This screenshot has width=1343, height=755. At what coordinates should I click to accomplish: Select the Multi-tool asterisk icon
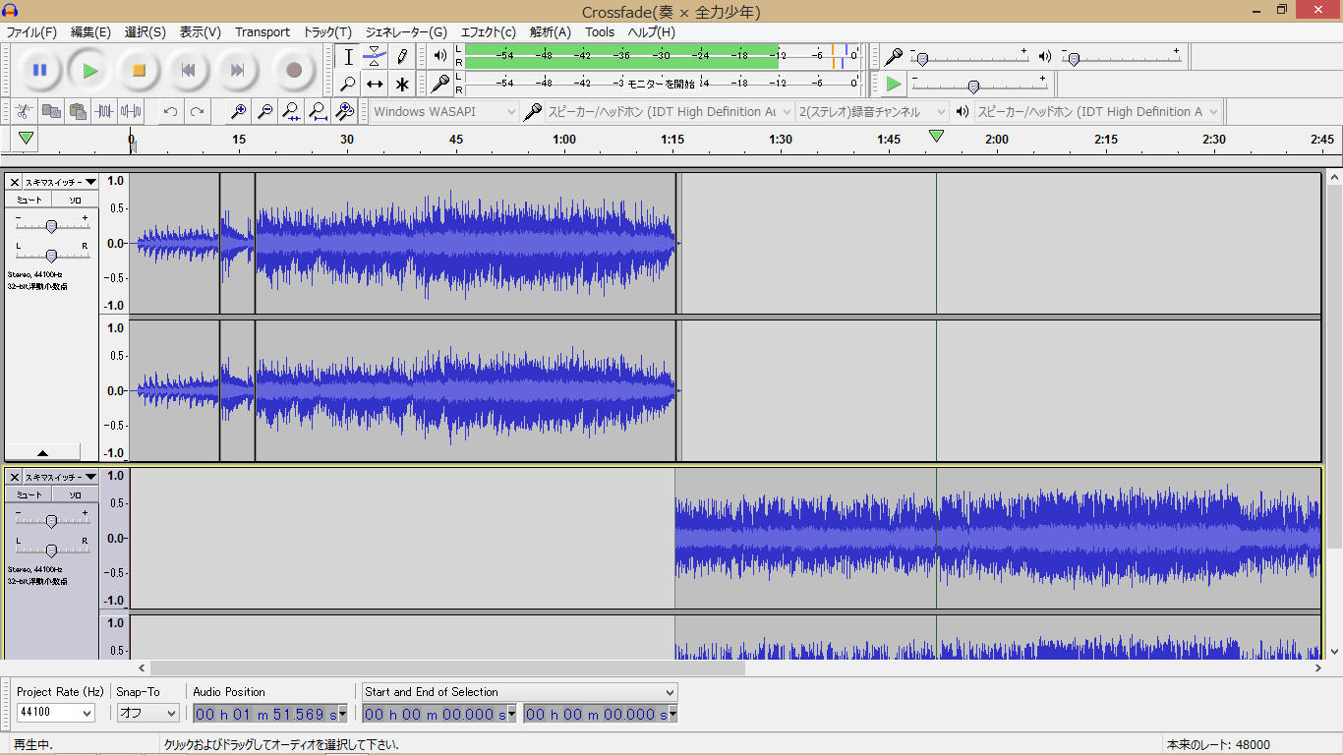click(401, 84)
